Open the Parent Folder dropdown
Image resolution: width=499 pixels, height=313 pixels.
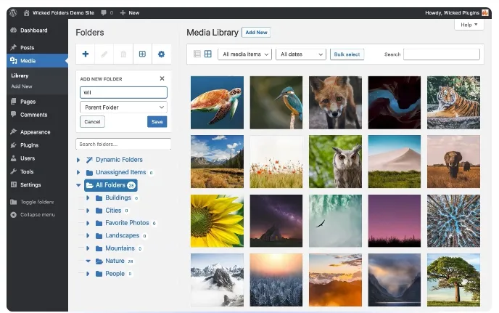coord(123,107)
